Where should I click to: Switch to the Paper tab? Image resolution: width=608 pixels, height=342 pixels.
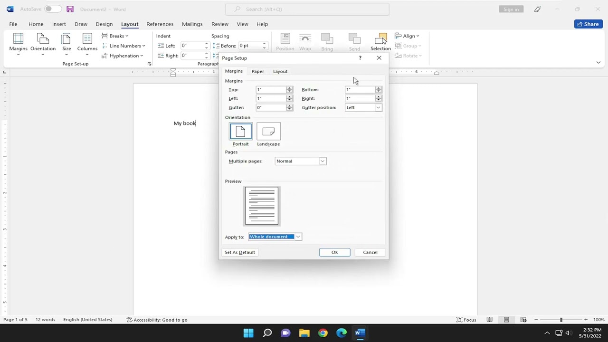tap(257, 71)
